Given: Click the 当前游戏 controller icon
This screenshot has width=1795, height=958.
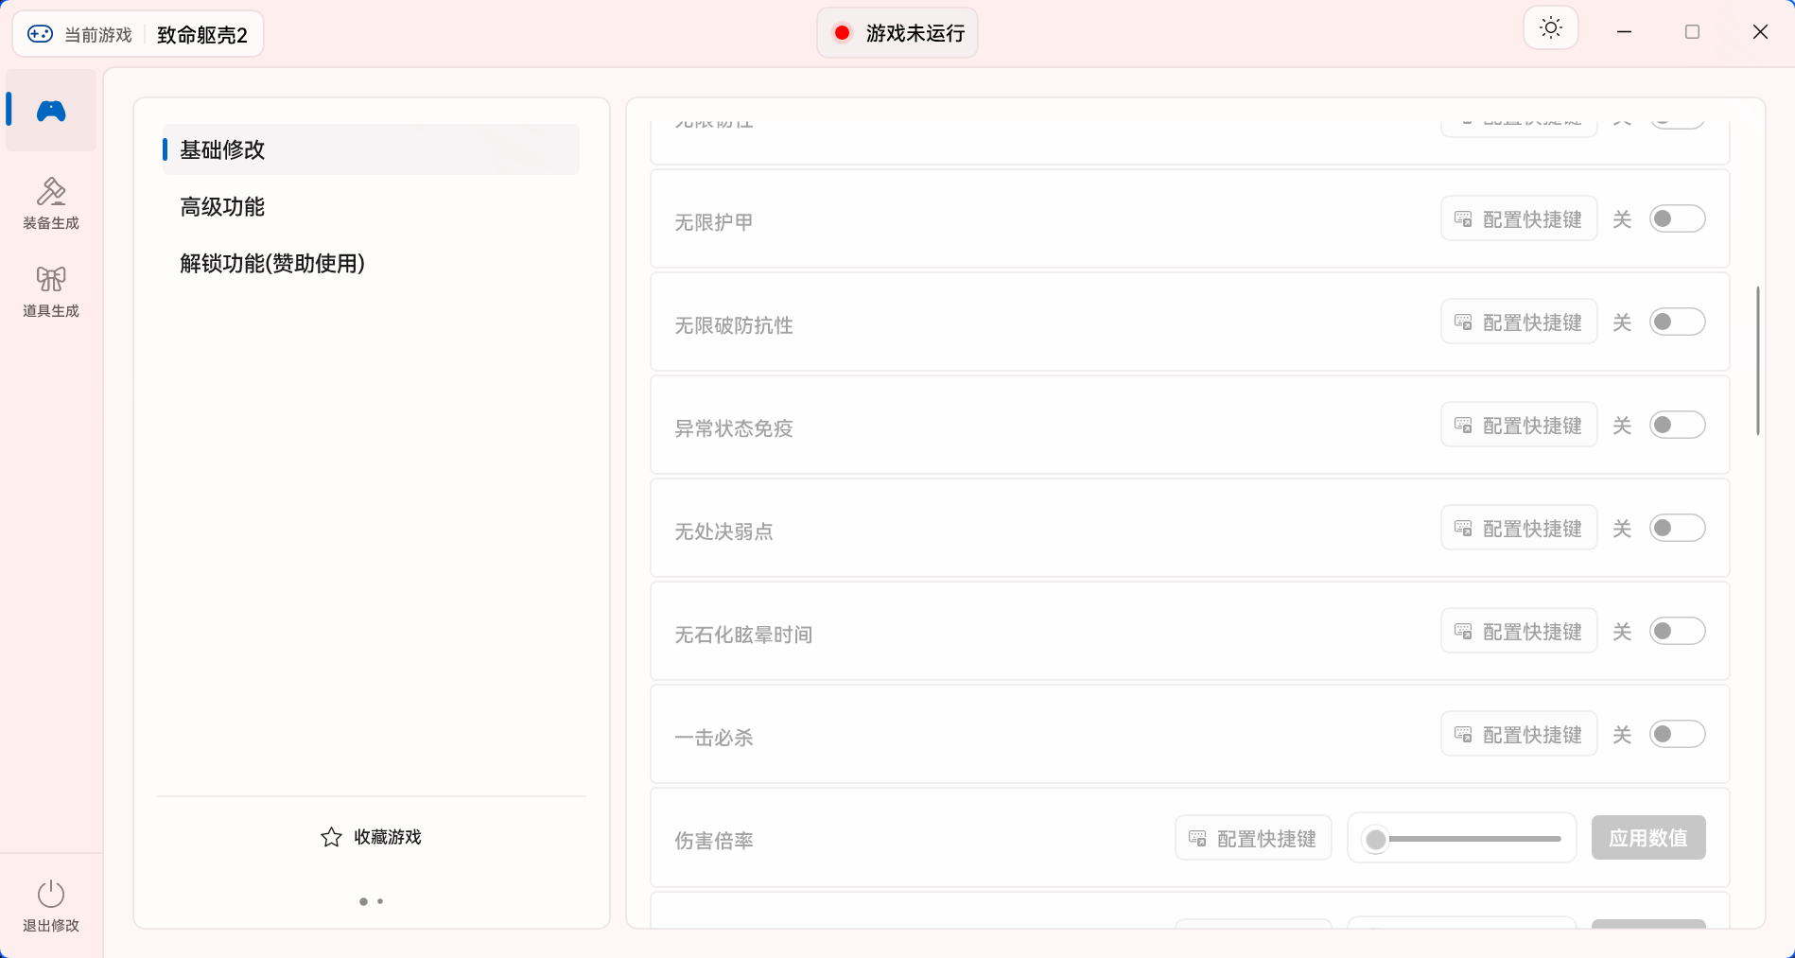Looking at the screenshot, I should tap(40, 34).
